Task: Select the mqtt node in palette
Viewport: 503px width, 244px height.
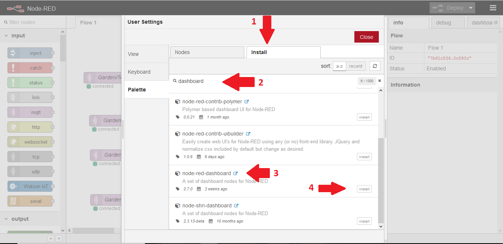Action: tap(30, 112)
